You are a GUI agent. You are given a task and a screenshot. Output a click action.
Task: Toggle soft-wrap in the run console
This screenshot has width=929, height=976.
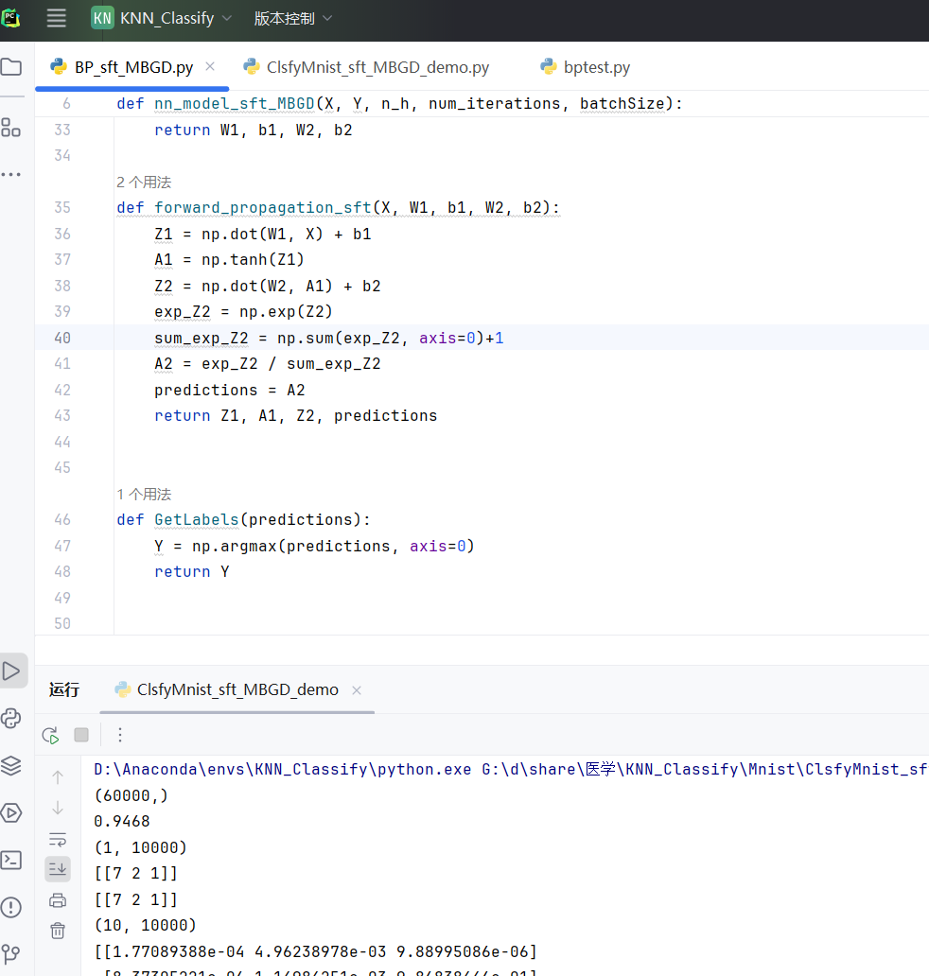58,839
